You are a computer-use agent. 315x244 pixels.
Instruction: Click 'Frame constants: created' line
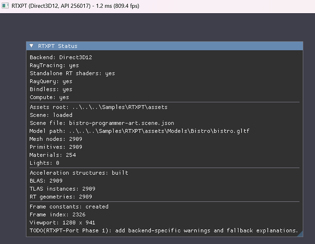point(69,206)
